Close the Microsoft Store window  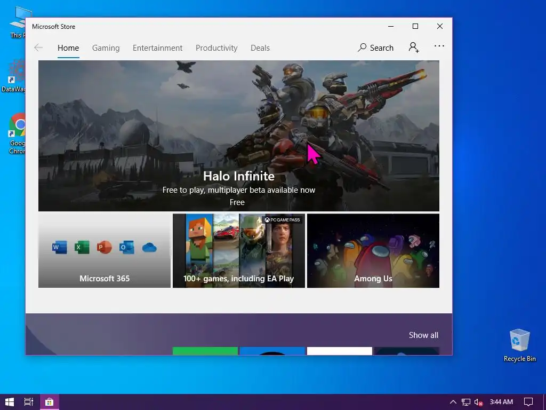coord(440,27)
